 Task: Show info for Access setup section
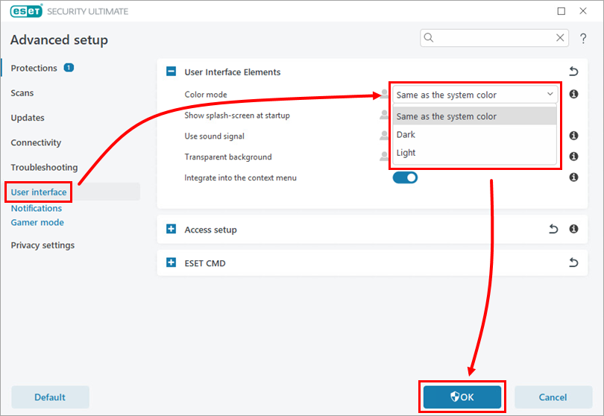tap(573, 229)
